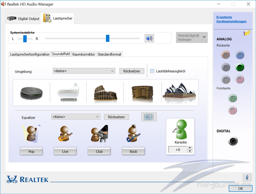Decrease the Karaoke key value

(189, 151)
